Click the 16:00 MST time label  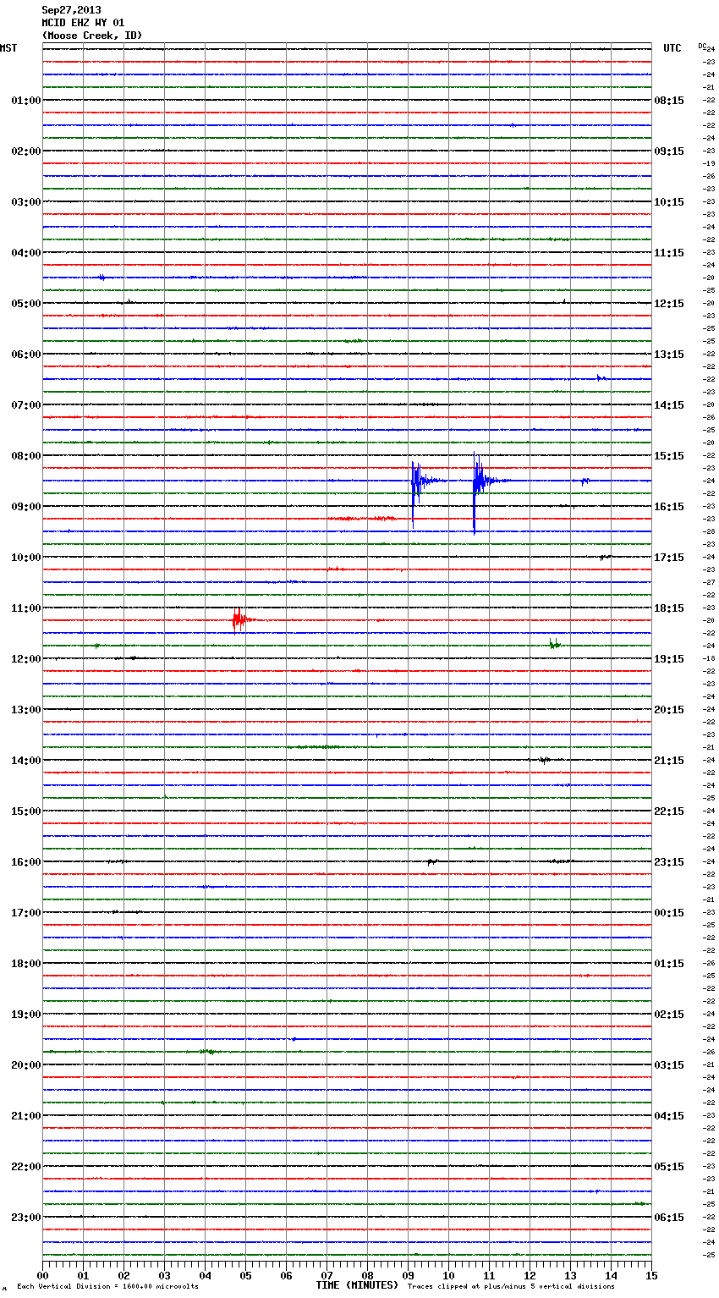pos(26,862)
